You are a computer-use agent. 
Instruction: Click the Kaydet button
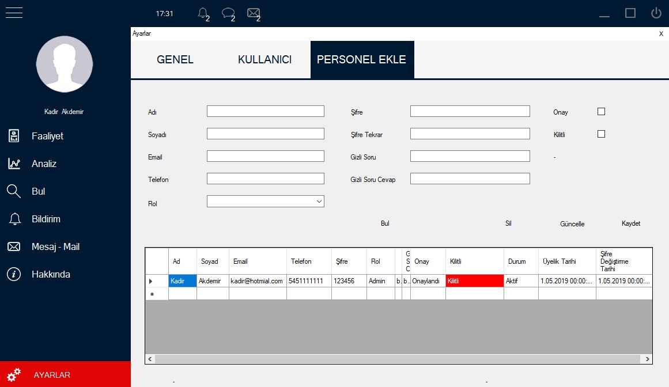click(x=630, y=223)
